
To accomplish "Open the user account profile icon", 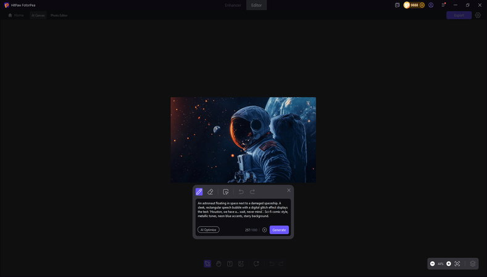I will 431,6.
